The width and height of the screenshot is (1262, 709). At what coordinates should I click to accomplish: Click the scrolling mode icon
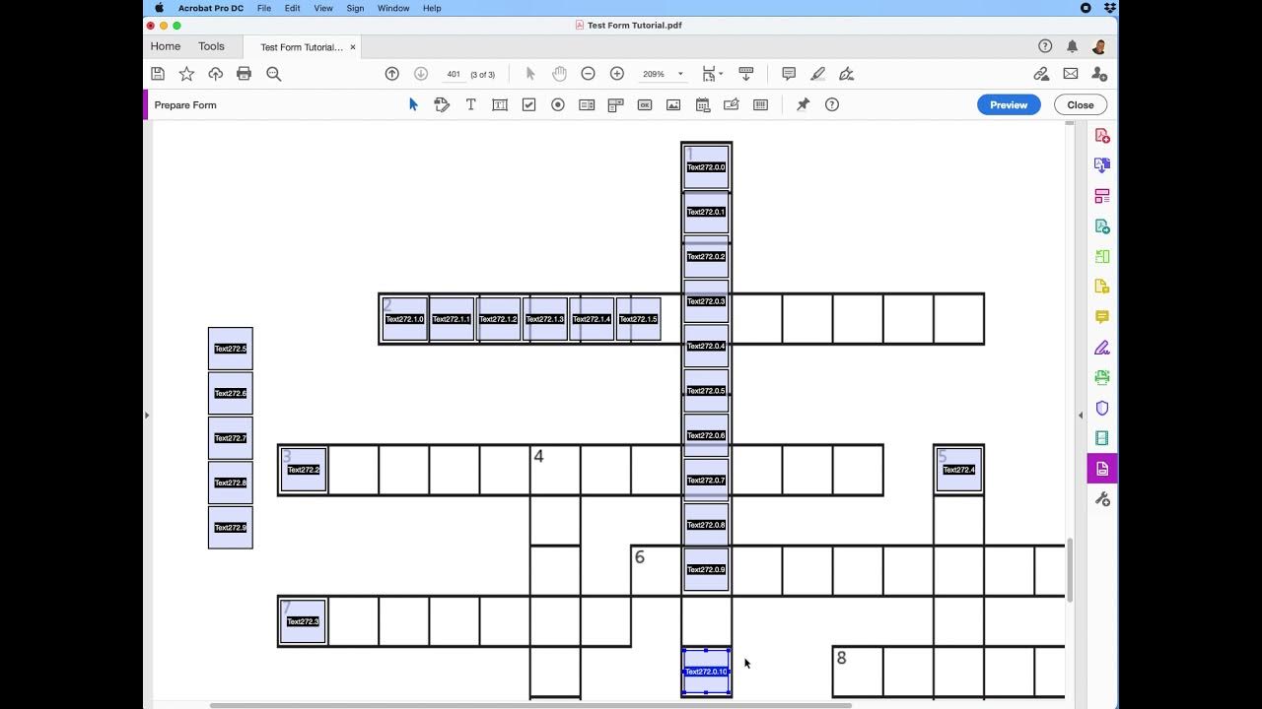[746, 74]
